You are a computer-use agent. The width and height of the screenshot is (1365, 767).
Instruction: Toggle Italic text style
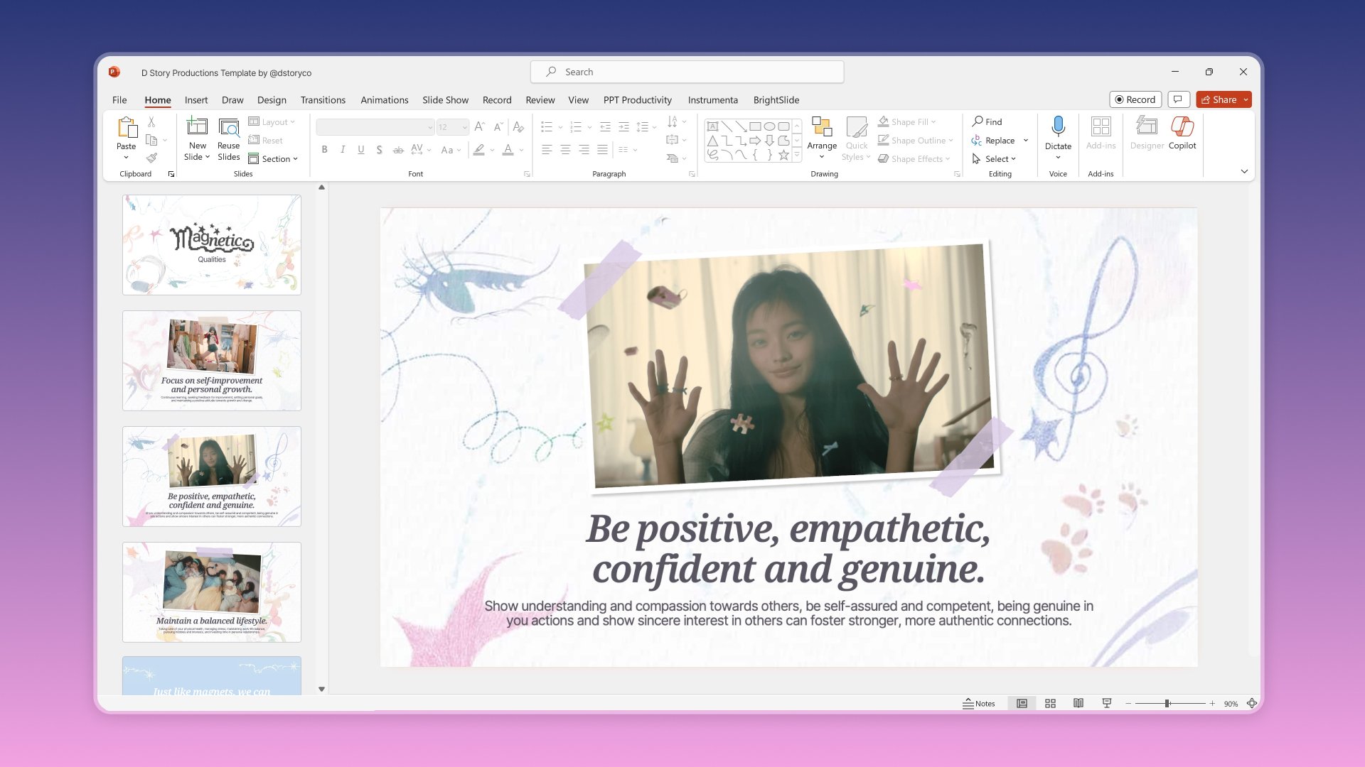[x=343, y=149]
